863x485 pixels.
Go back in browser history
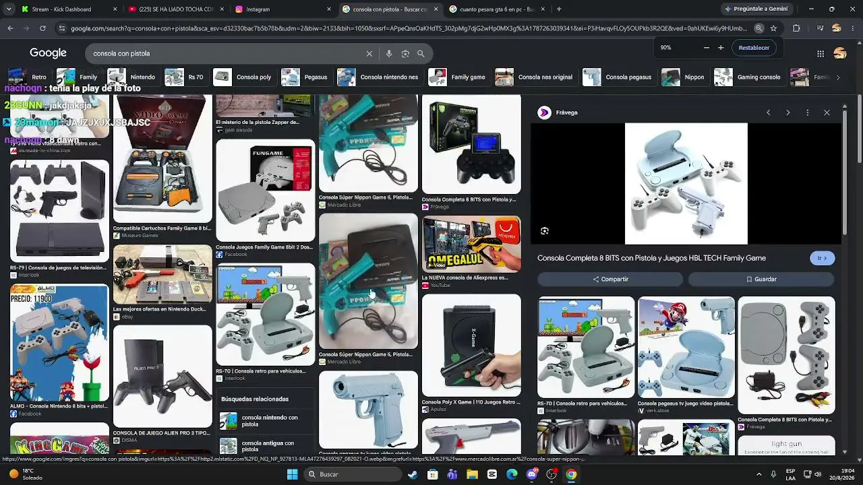pos(10,28)
